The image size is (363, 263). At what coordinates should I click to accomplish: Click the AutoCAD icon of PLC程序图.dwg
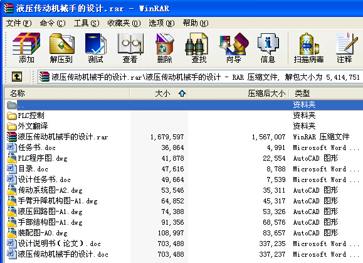[x=12, y=158]
